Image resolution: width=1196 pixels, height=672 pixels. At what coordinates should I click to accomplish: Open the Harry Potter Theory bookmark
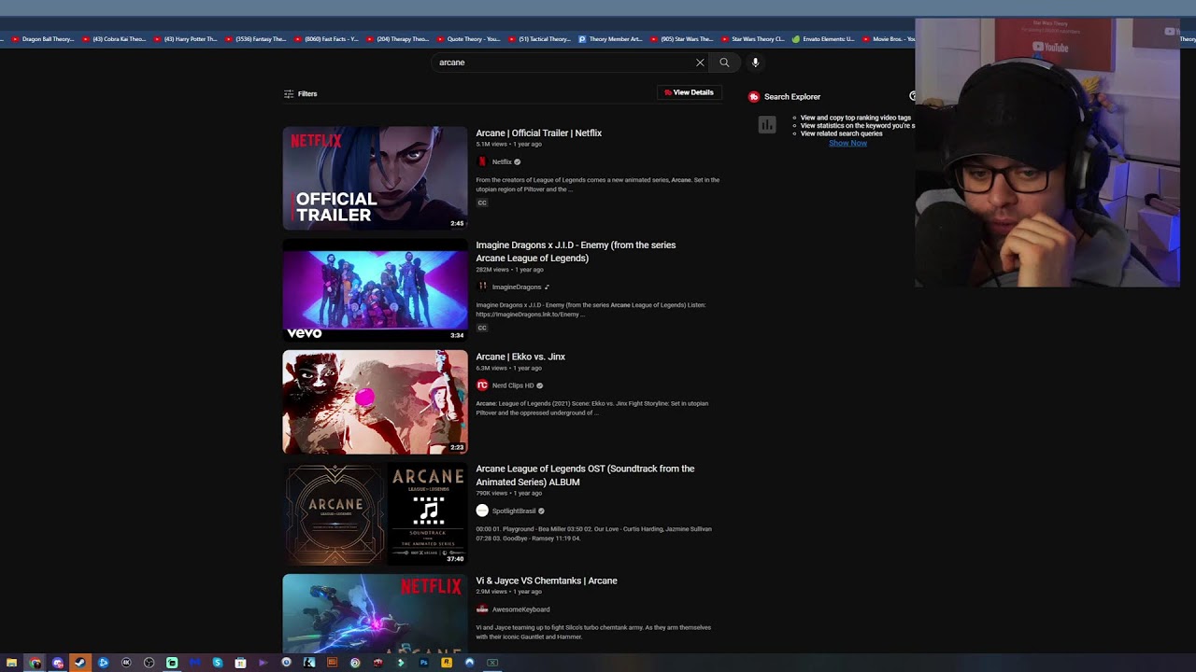[x=186, y=39]
